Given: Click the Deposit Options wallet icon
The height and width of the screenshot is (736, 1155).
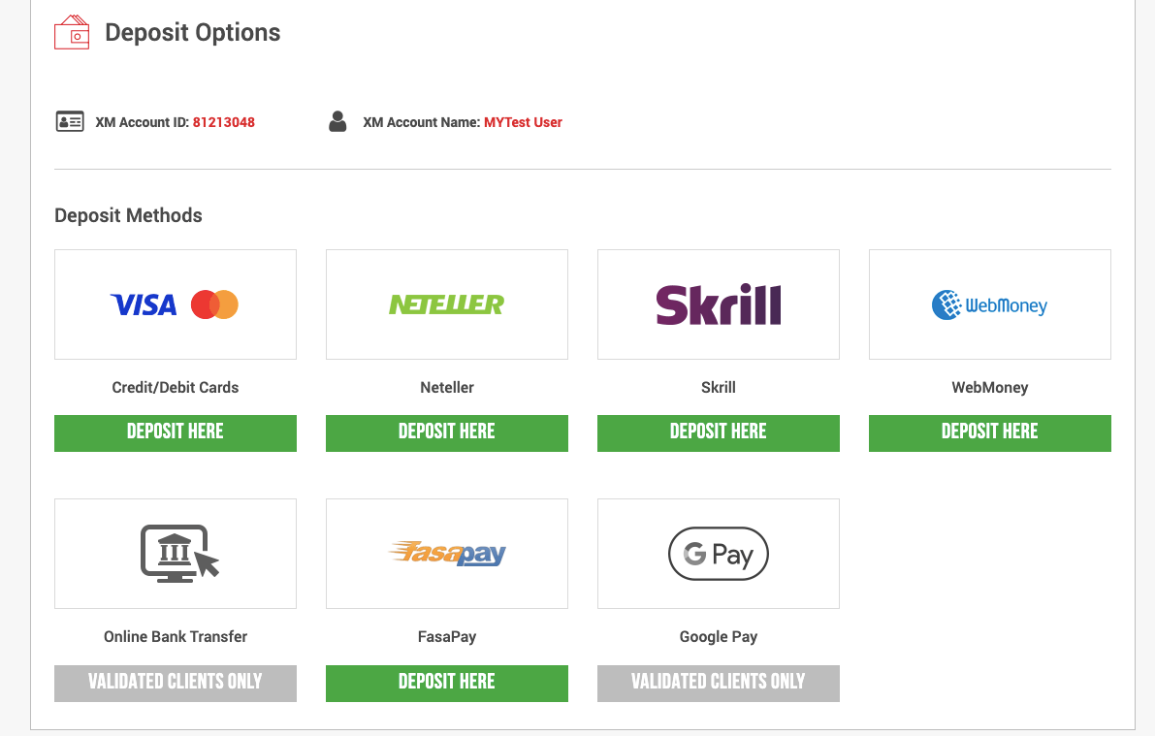Looking at the screenshot, I should pyautogui.click(x=72, y=32).
